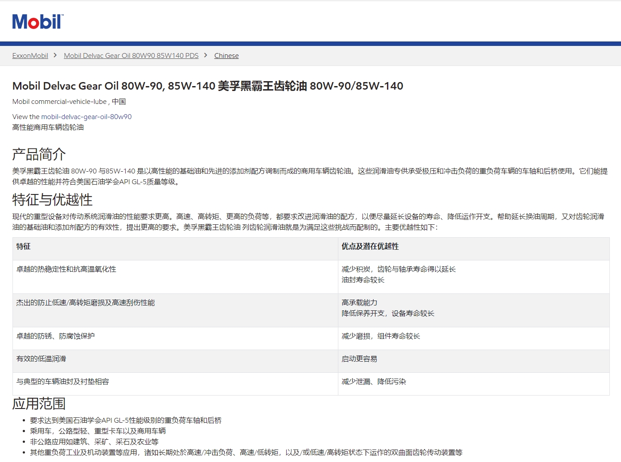This screenshot has height=462, width=621.
Task: Click the 产品简介 heading
Action: 39,154
